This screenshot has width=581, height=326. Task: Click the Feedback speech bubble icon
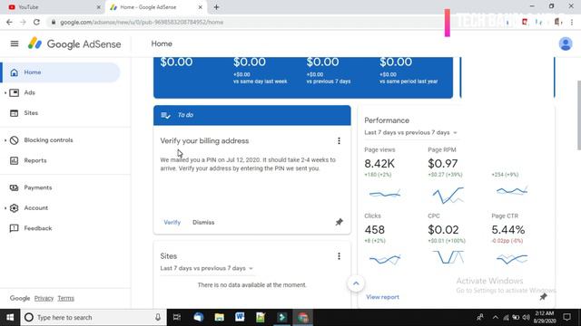tap(15, 228)
